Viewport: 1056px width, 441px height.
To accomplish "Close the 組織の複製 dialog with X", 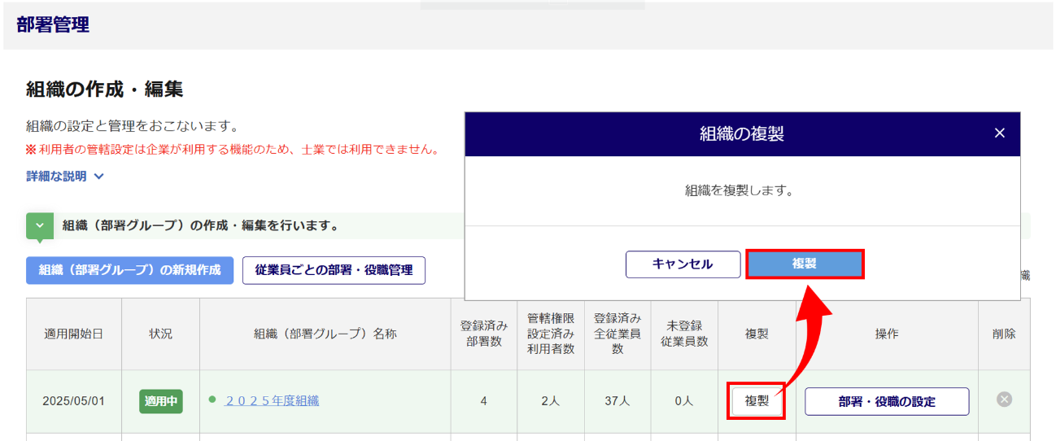I will tap(1000, 133).
